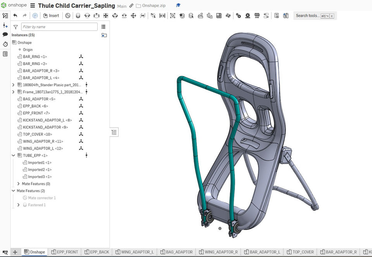Screen dimensions: 372x257
Task: Click the plus icon to add new tab
Action: coord(15,252)
